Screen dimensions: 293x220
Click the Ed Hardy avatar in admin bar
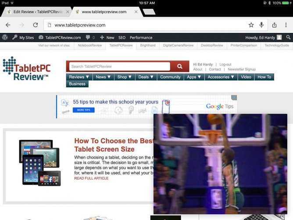click(279, 37)
